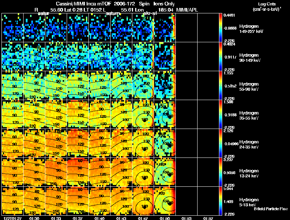Select the 172T01:27 start time label
This screenshot has height=220, width=290.
click(13, 219)
